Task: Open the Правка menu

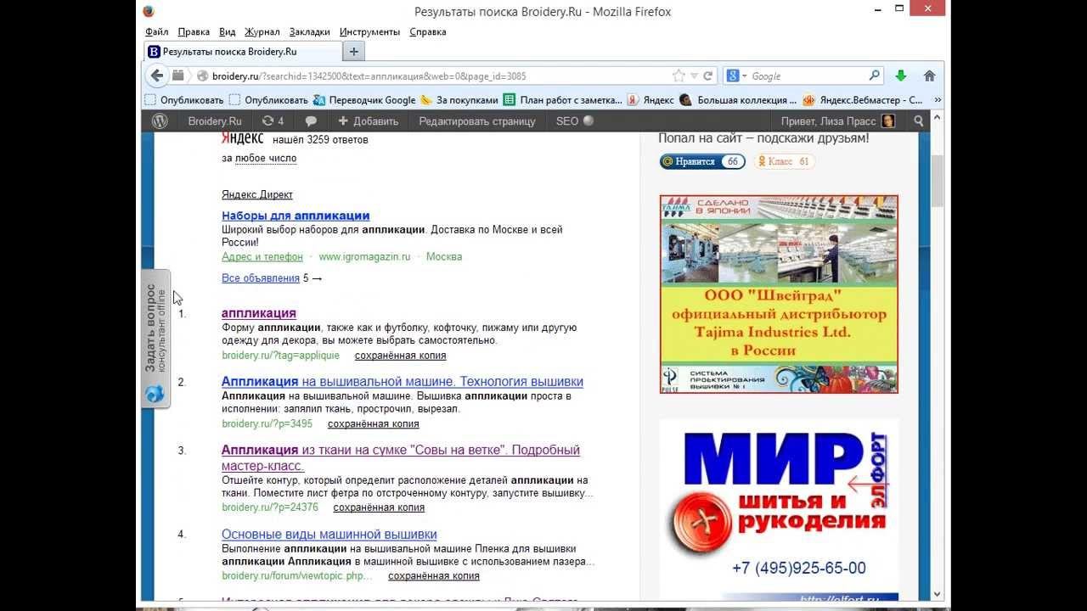Action: pos(194,32)
